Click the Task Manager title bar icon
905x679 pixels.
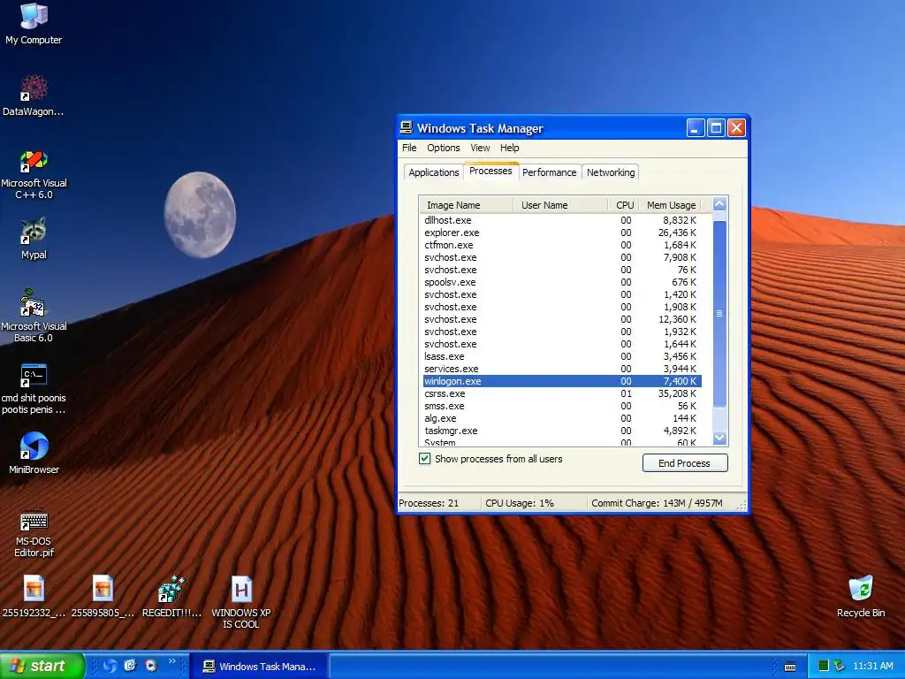pyautogui.click(x=407, y=127)
